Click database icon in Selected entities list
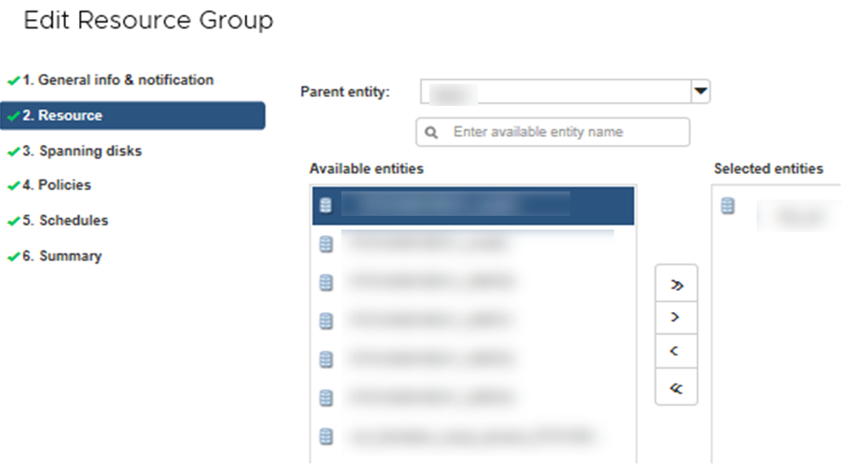The width and height of the screenshot is (843, 465). click(727, 206)
